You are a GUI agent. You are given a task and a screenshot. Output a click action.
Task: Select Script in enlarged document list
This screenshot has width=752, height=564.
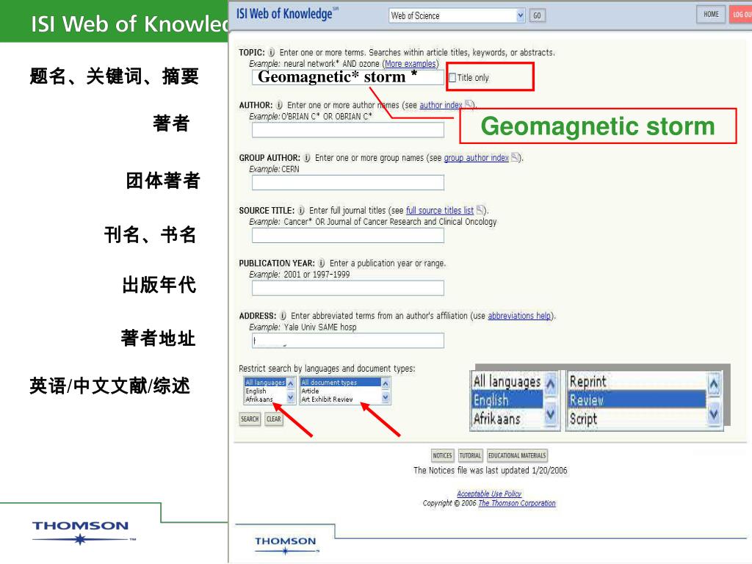(x=637, y=419)
